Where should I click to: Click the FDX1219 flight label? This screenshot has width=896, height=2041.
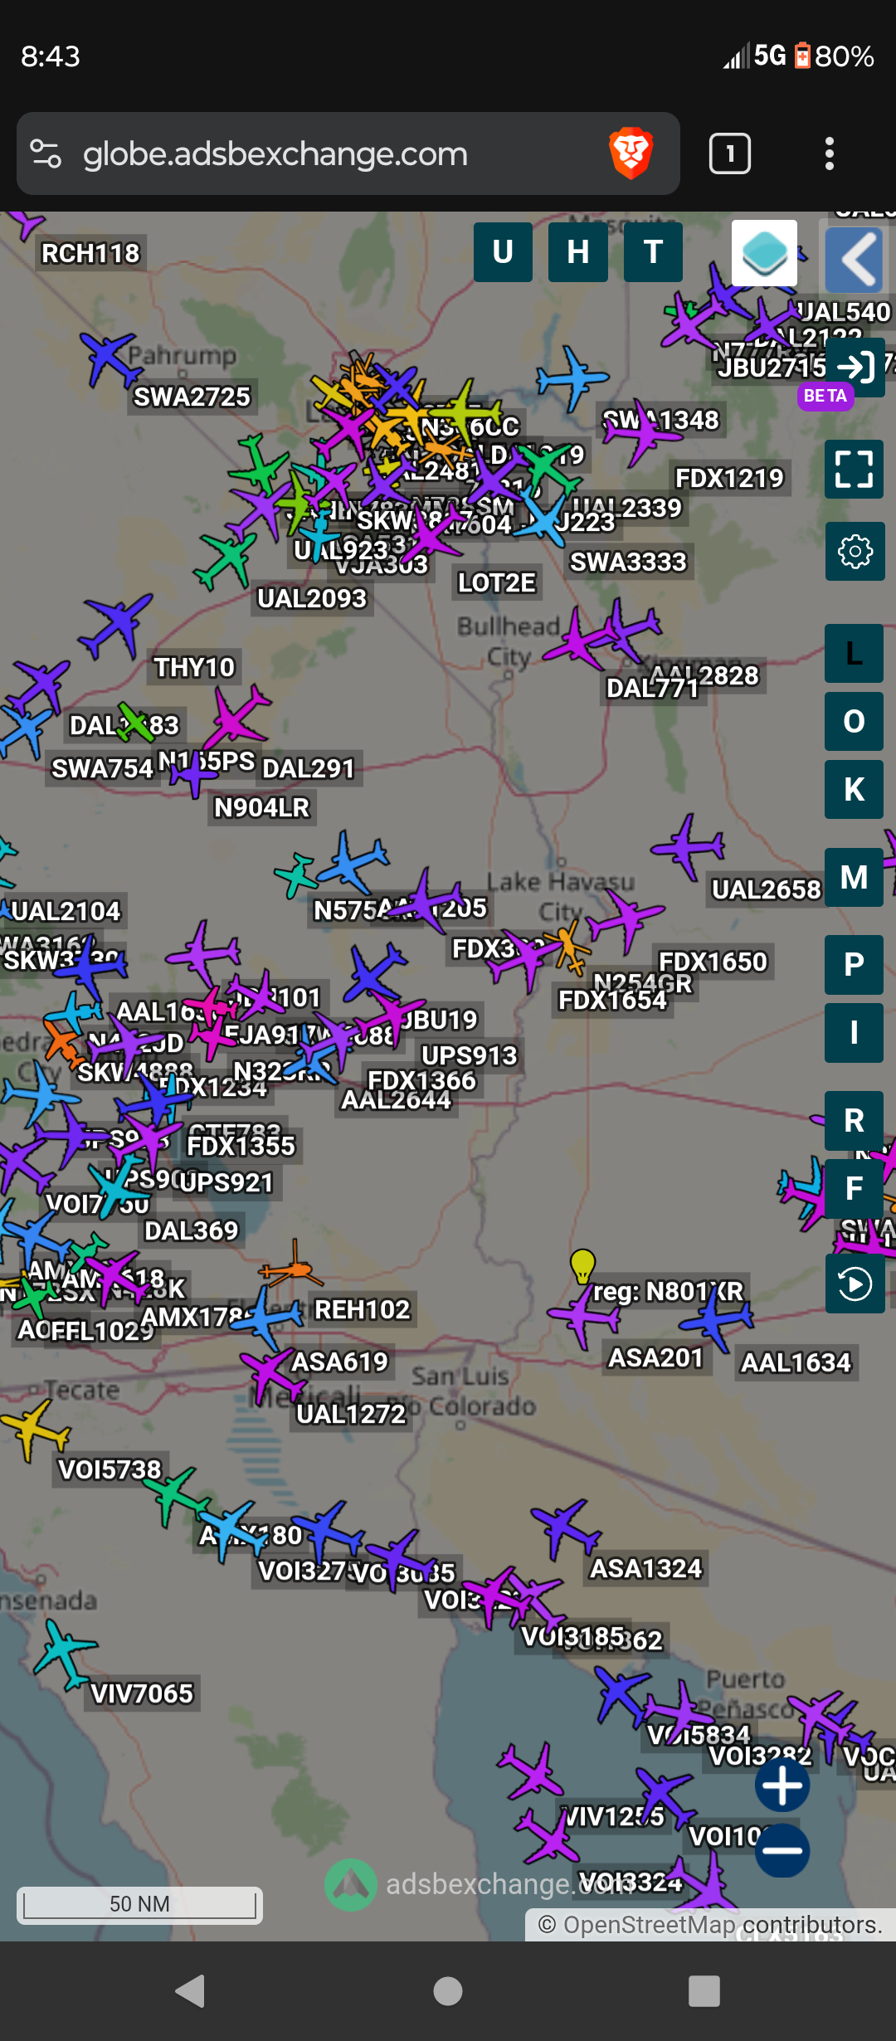pos(729,478)
